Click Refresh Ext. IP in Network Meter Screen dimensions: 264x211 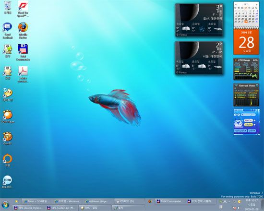240,93
